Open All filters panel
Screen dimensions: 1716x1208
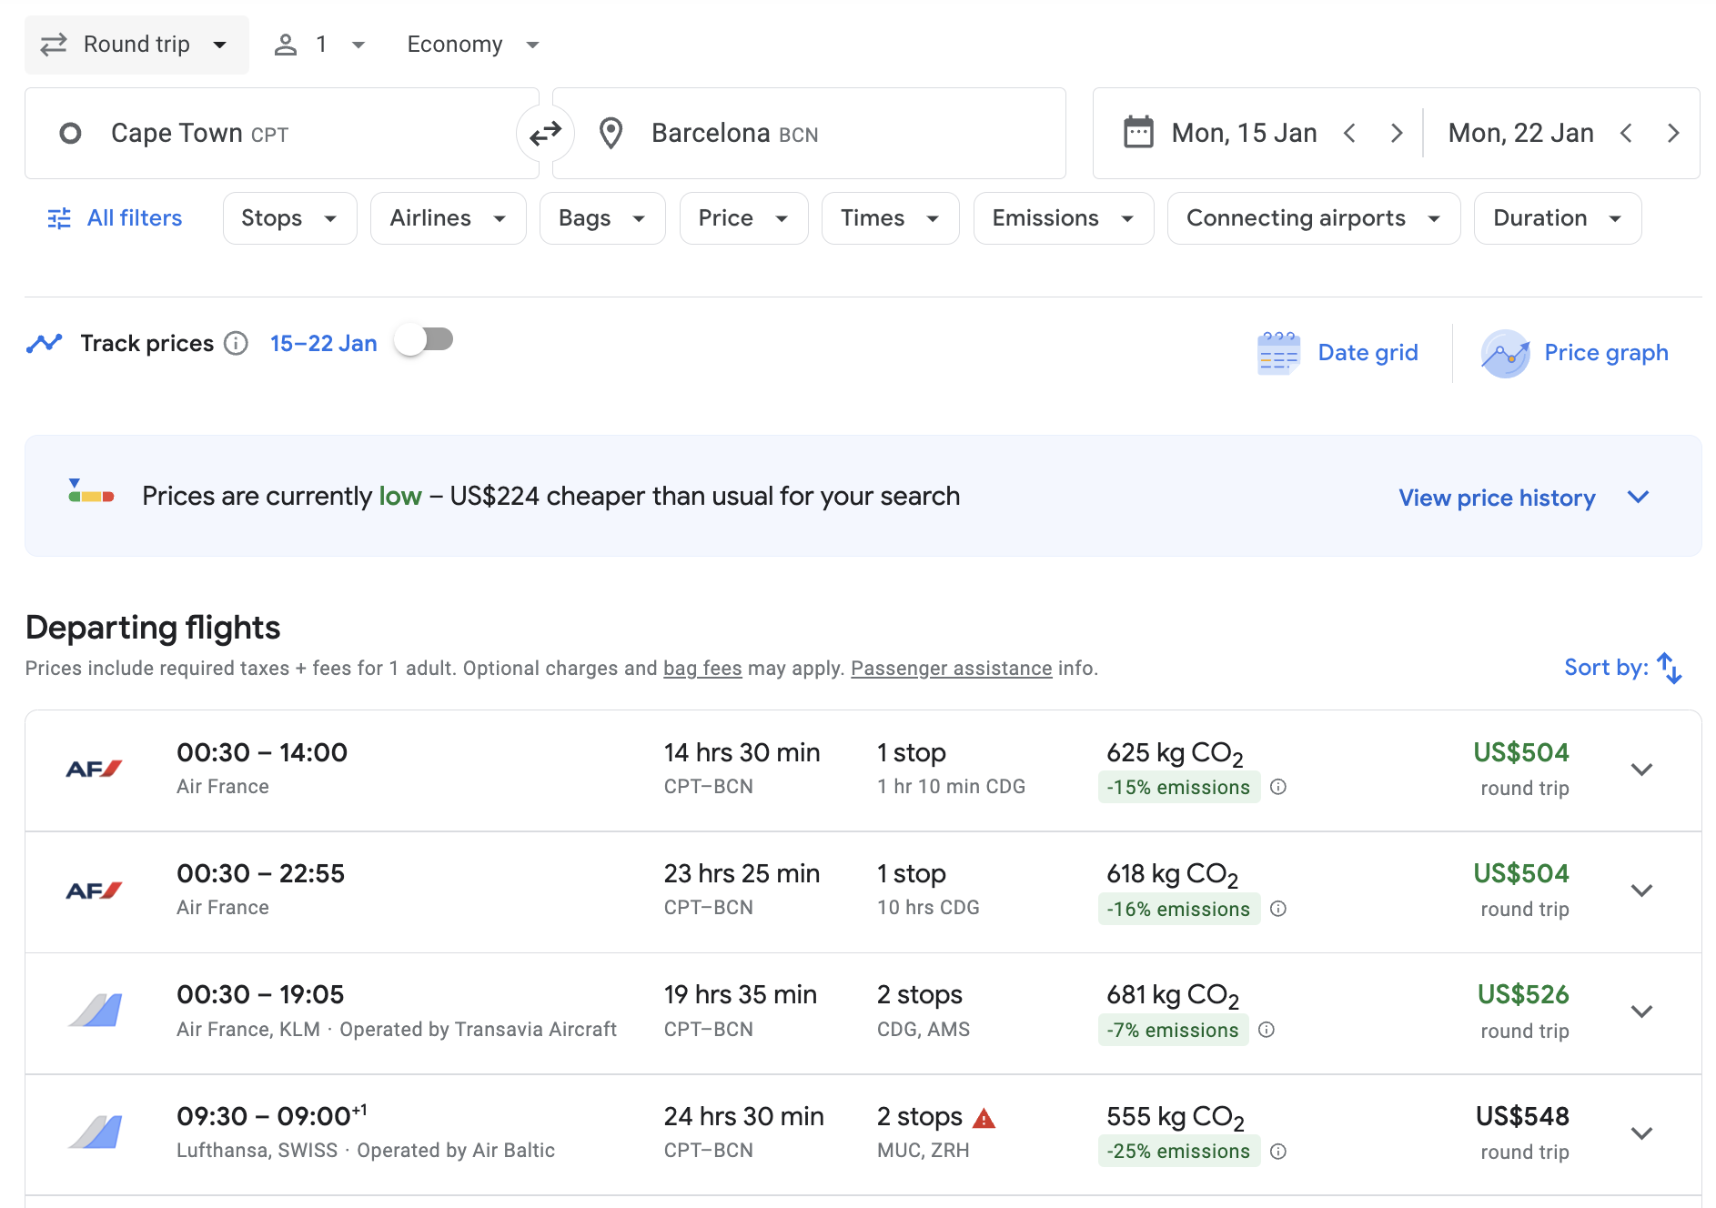116,218
